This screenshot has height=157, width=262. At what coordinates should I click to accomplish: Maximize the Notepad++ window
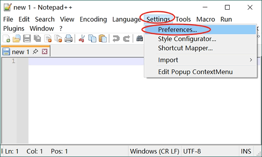pyautogui.click(x=227, y=7)
